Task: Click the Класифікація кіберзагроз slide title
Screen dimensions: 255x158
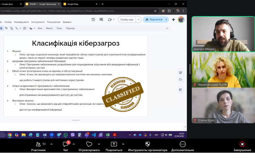Action: click(76, 43)
